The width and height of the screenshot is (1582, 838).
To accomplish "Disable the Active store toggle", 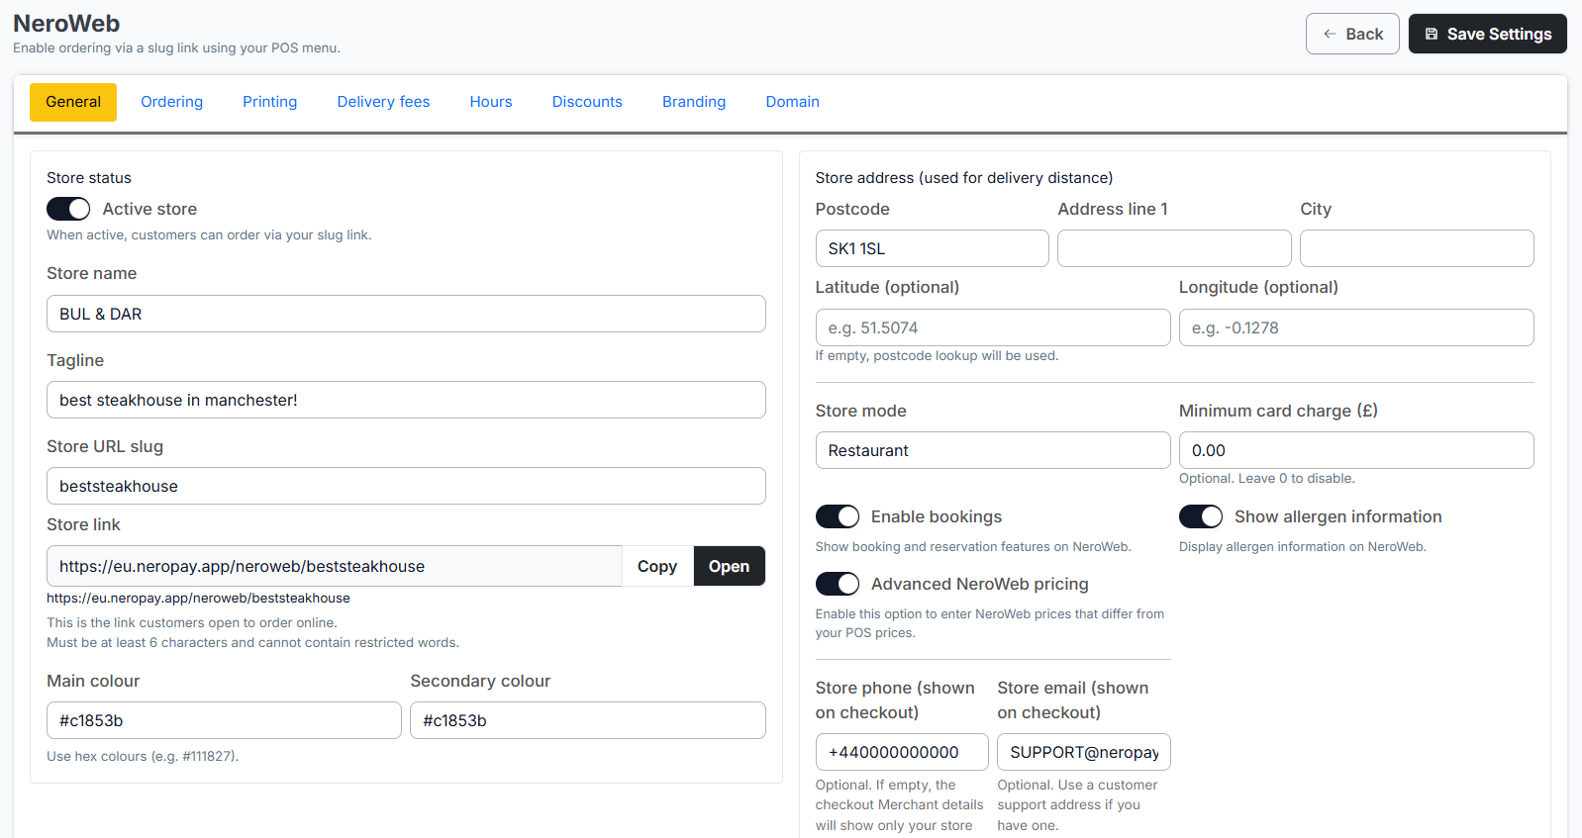I will pyautogui.click(x=68, y=209).
